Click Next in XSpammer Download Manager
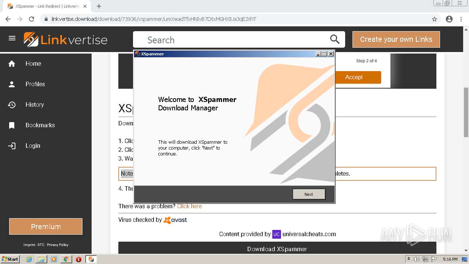Viewport: 469px width, 264px height. click(x=309, y=194)
